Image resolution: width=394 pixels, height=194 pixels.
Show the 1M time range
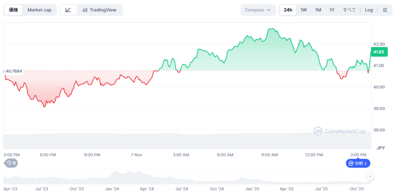click(318, 10)
